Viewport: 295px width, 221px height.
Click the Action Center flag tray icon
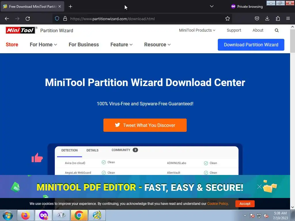pyautogui.click(x=252, y=216)
